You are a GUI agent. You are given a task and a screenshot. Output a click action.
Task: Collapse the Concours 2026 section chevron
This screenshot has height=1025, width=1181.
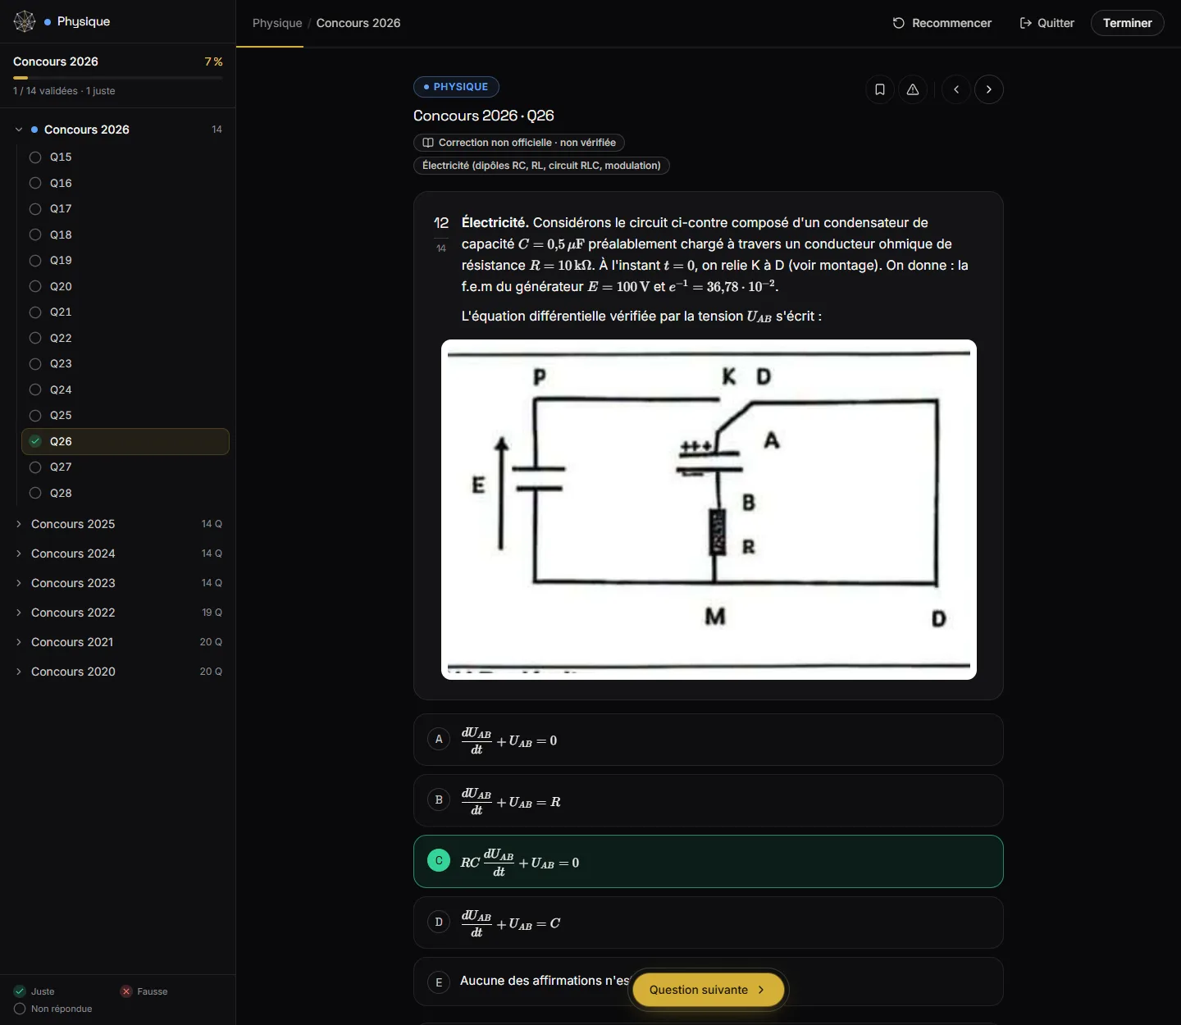[x=19, y=130]
